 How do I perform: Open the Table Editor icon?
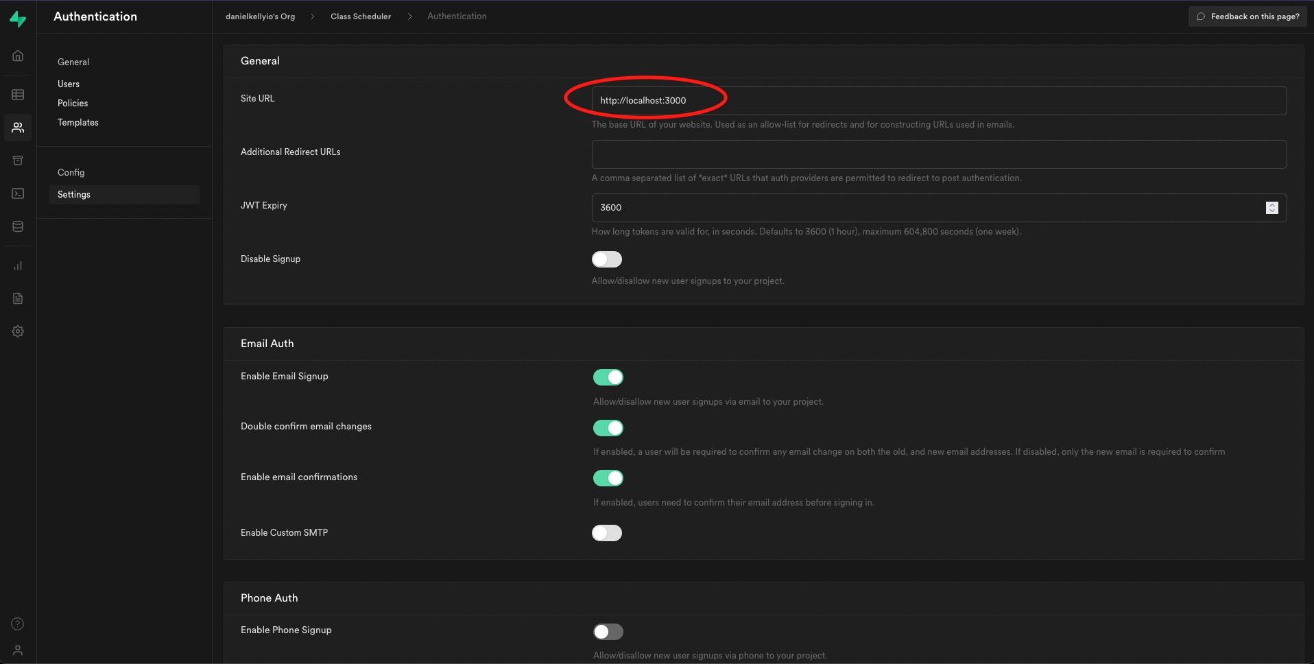18,95
